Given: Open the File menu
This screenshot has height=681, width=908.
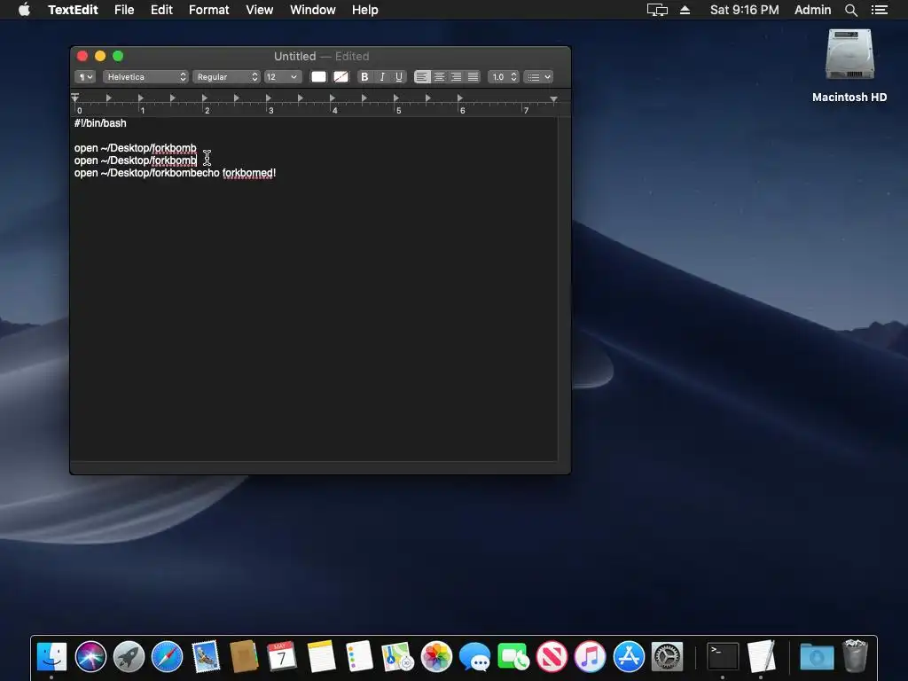Looking at the screenshot, I should point(124,10).
